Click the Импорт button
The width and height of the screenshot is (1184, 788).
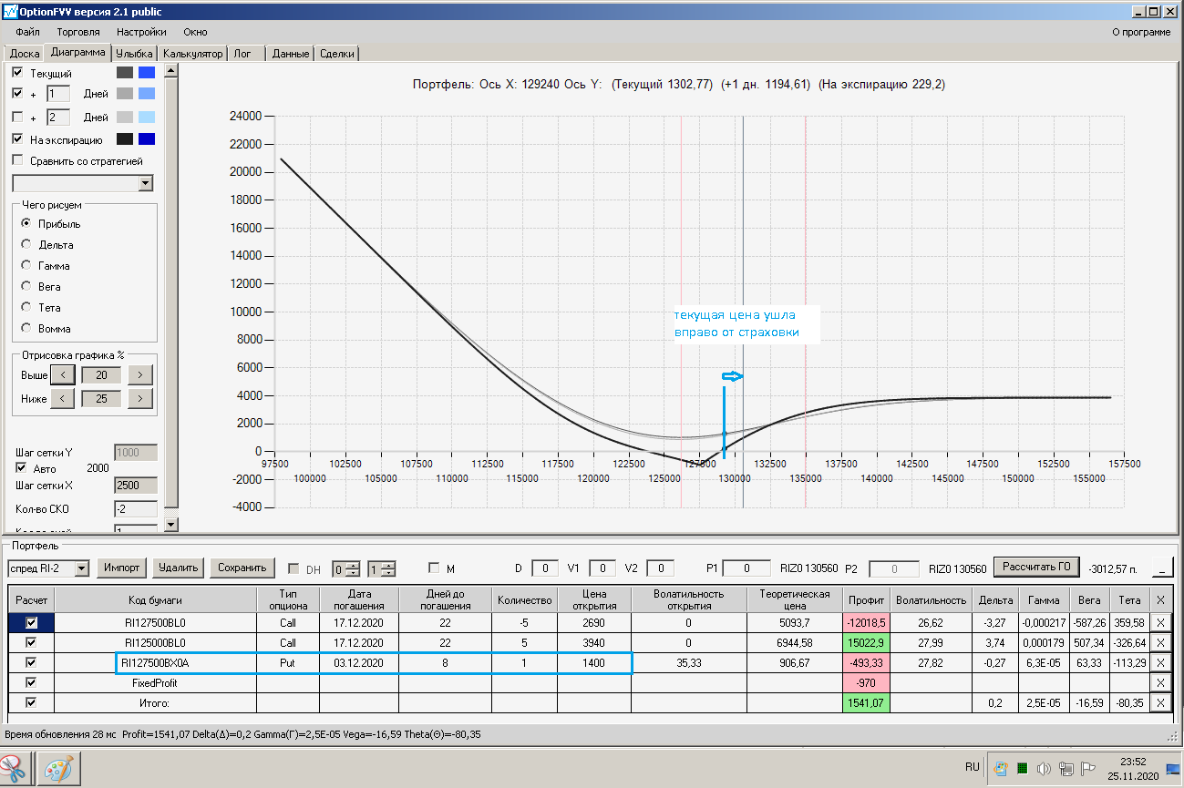point(121,568)
